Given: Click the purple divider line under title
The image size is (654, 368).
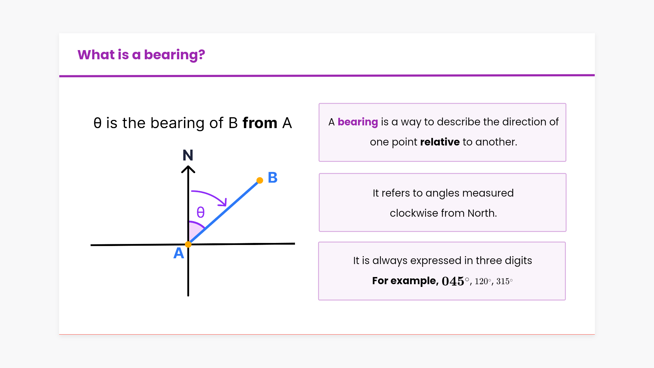Looking at the screenshot, I should (x=327, y=76).
